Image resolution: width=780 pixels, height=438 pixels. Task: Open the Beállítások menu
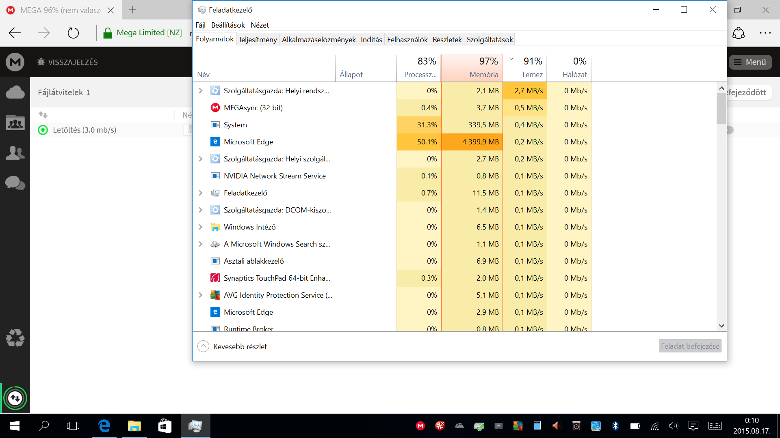228,25
